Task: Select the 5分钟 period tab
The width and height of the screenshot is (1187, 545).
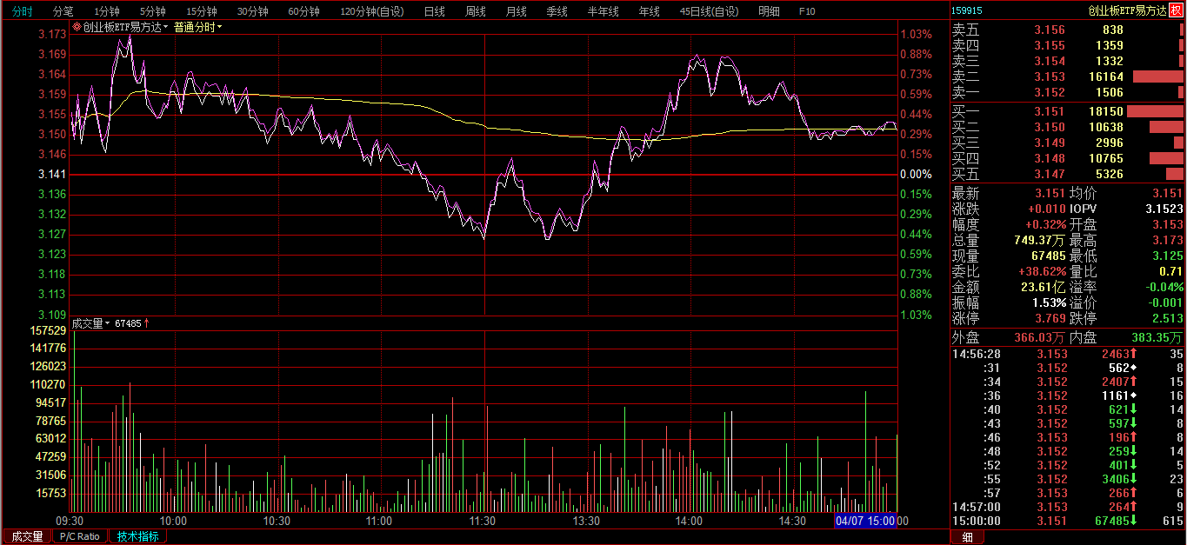Action: pos(152,11)
